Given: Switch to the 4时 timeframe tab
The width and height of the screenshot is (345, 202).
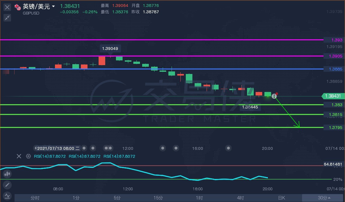Looking at the screenshot, I should click(240, 198).
